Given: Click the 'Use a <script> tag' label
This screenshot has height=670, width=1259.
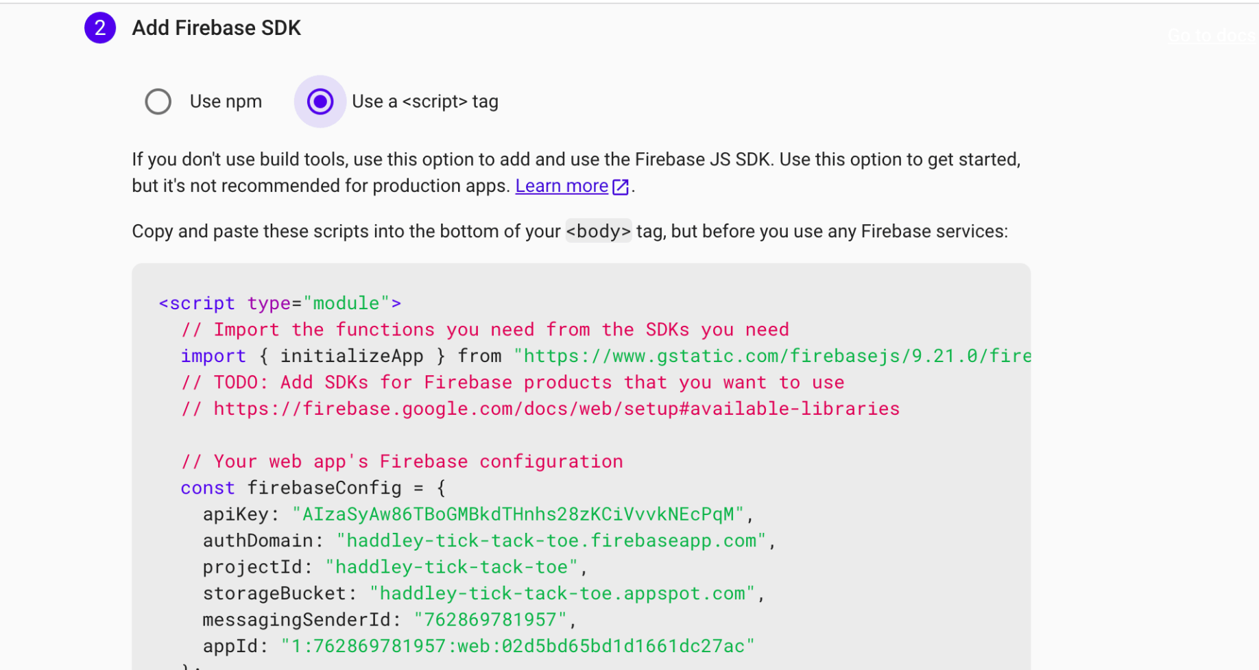Looking at the screenshot, I should (x=424, y=101).
